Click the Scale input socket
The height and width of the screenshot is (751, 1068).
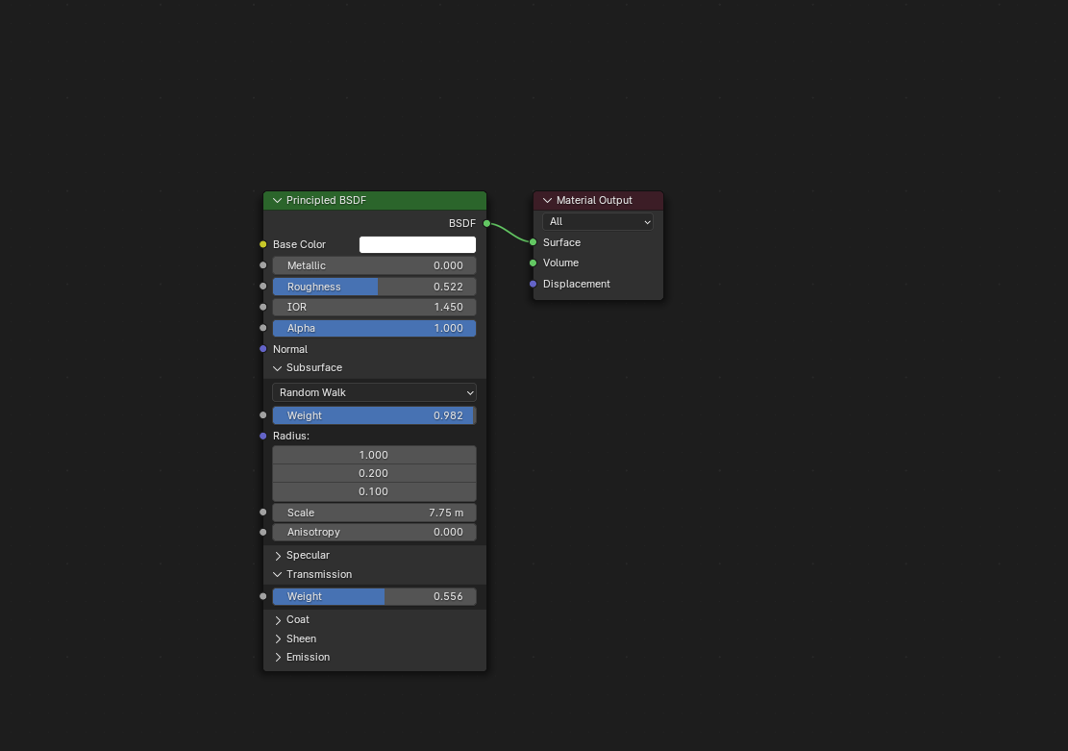point(262,513)
